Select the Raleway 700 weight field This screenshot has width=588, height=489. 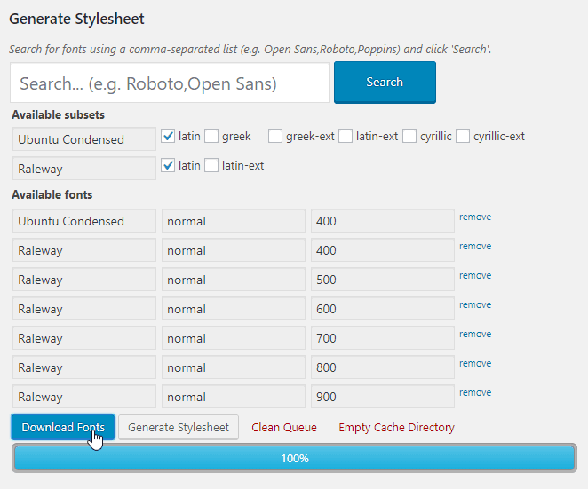[x=382, y=338]
